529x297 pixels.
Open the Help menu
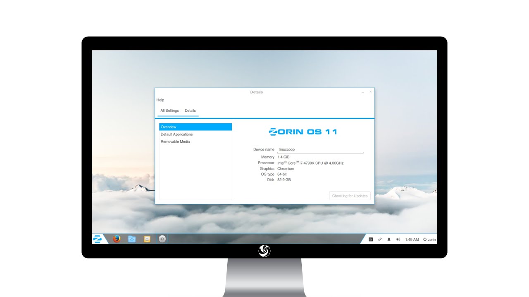point(160,100)
